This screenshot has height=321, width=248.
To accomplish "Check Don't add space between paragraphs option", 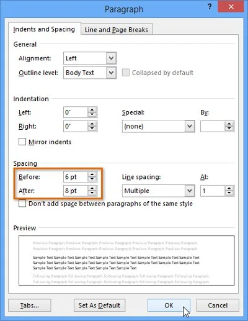I will tap(22, 204).
